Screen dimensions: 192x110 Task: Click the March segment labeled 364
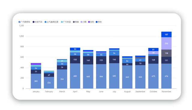coord(62,79)
